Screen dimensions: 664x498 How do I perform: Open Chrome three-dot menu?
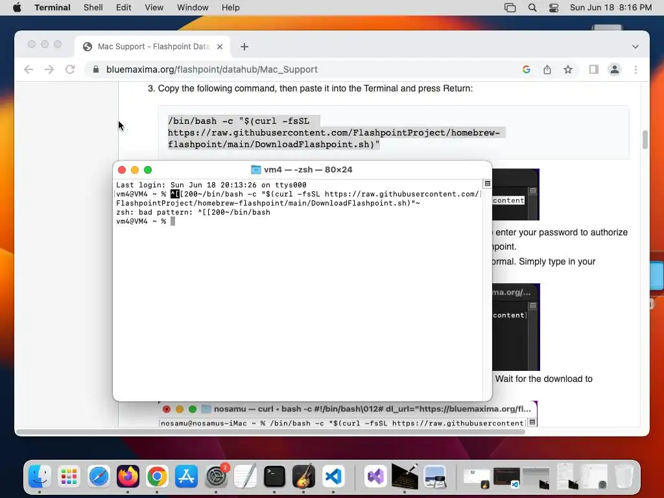[635, 69]
